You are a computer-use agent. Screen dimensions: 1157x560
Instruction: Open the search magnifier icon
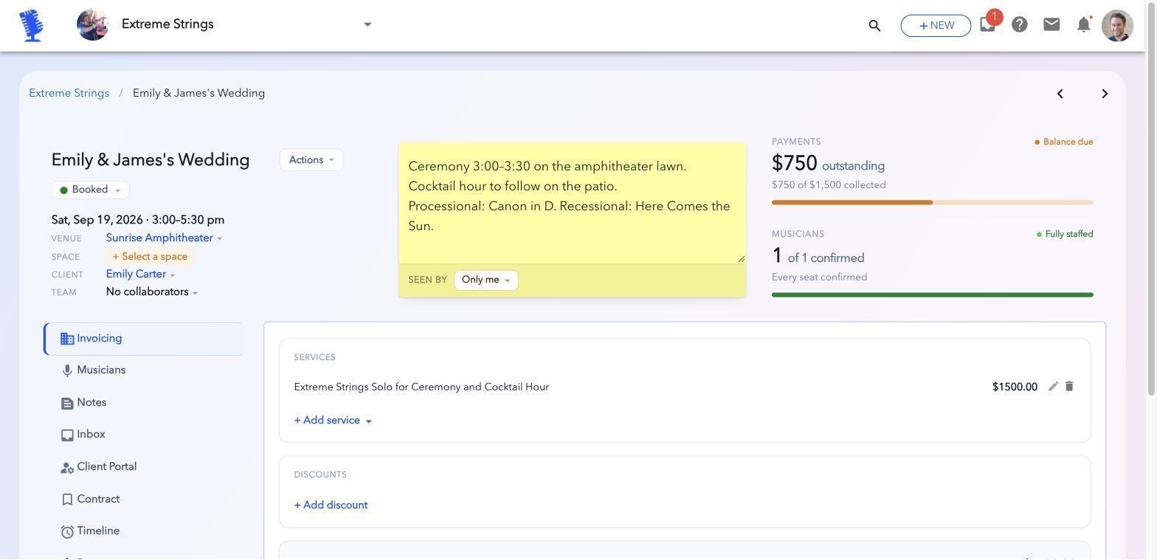[874, 26]
